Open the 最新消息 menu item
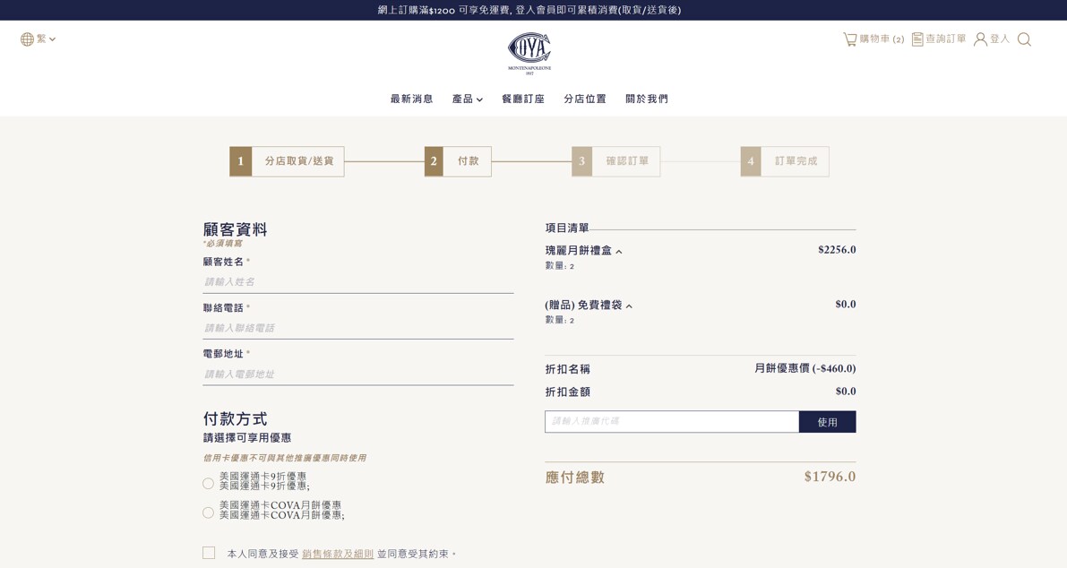The height and width of the screenshot is (568, 1067). [x=411, y=99]
